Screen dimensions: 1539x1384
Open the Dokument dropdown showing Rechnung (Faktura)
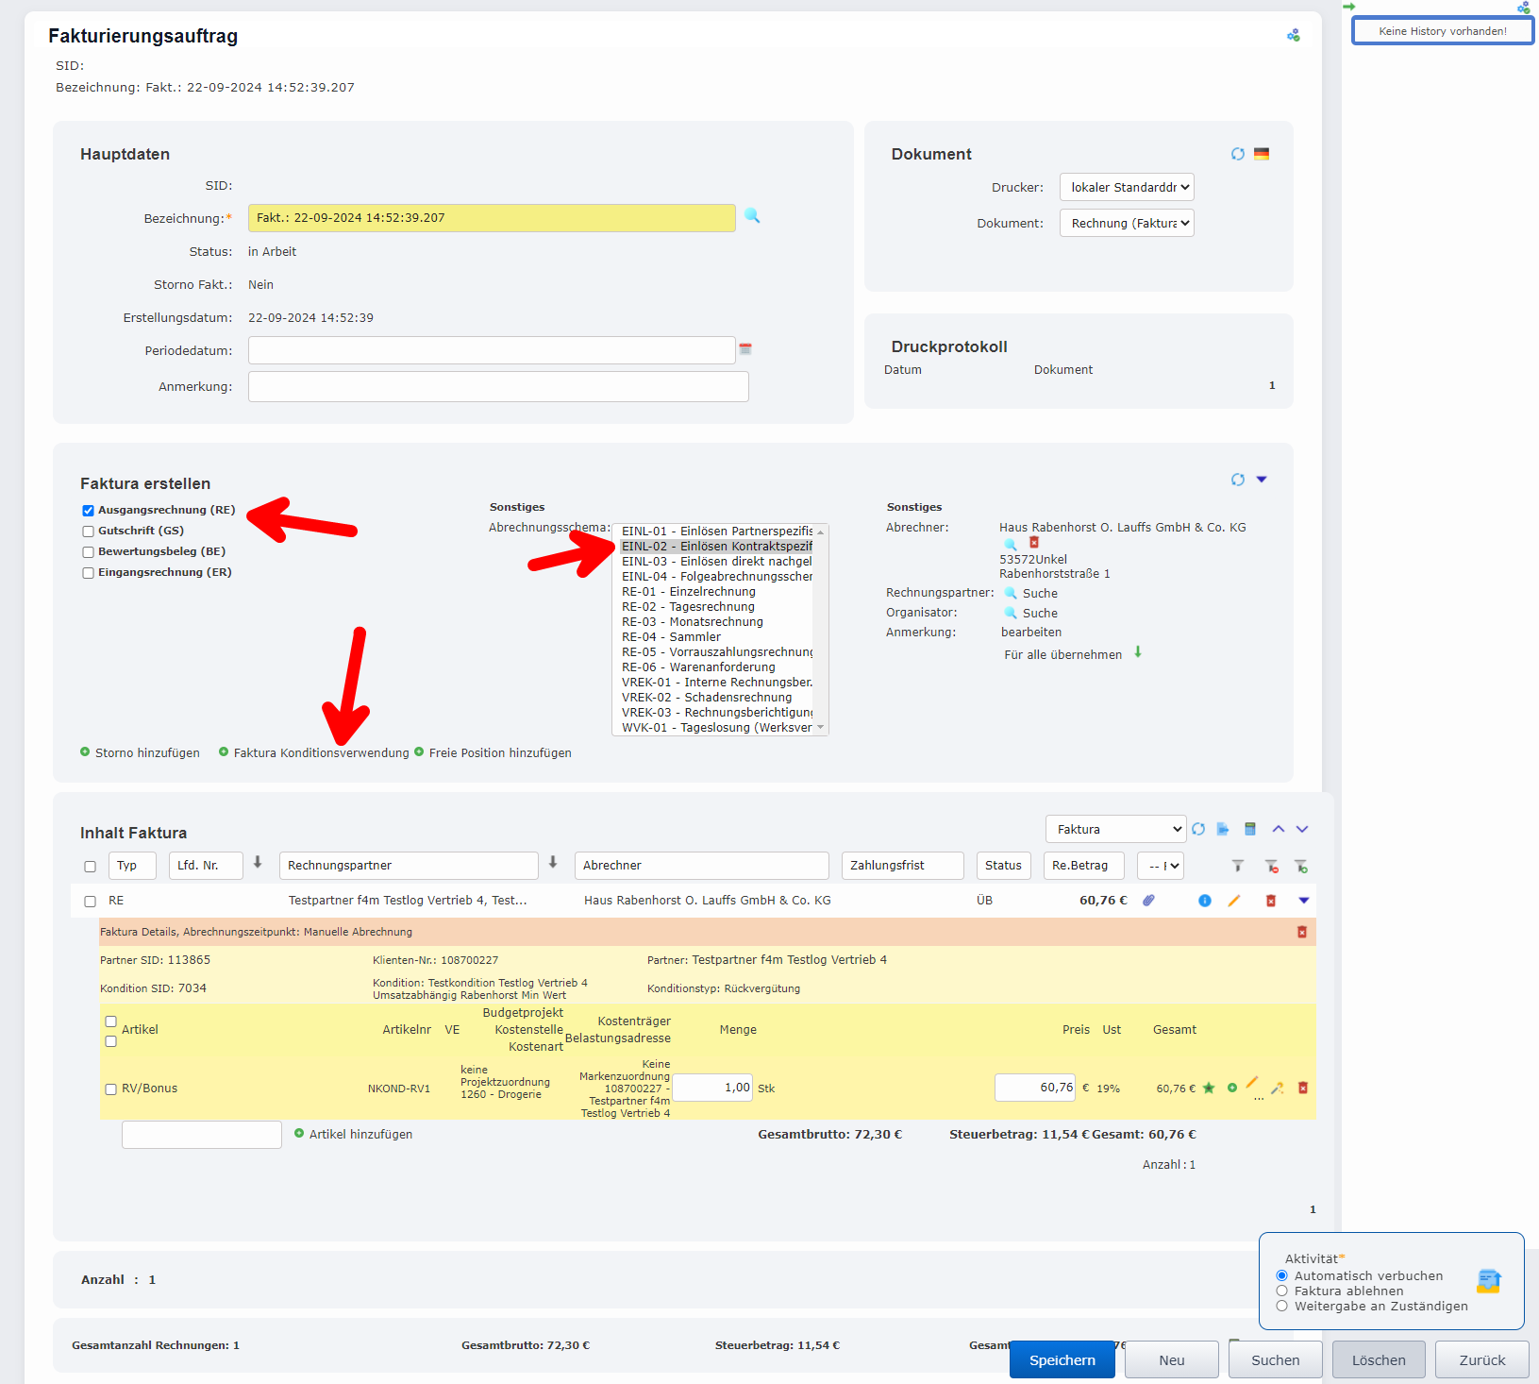tap(1127, 223)
